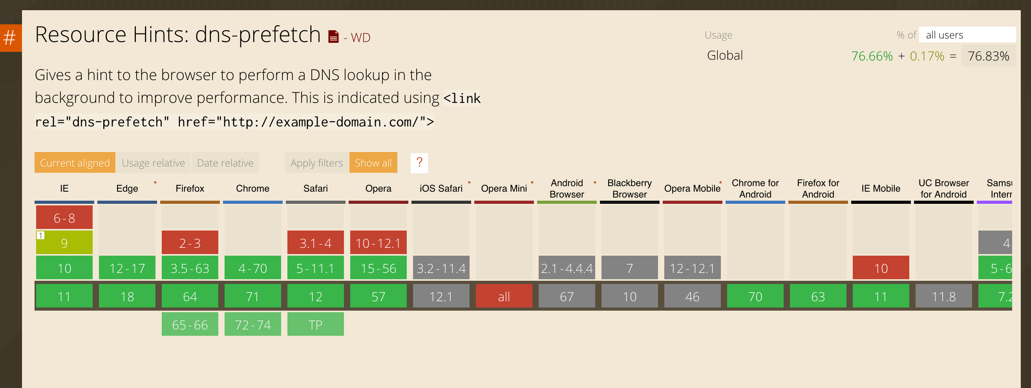
Task: Select Firefox future versions 65-66
Action: [190, 324]
